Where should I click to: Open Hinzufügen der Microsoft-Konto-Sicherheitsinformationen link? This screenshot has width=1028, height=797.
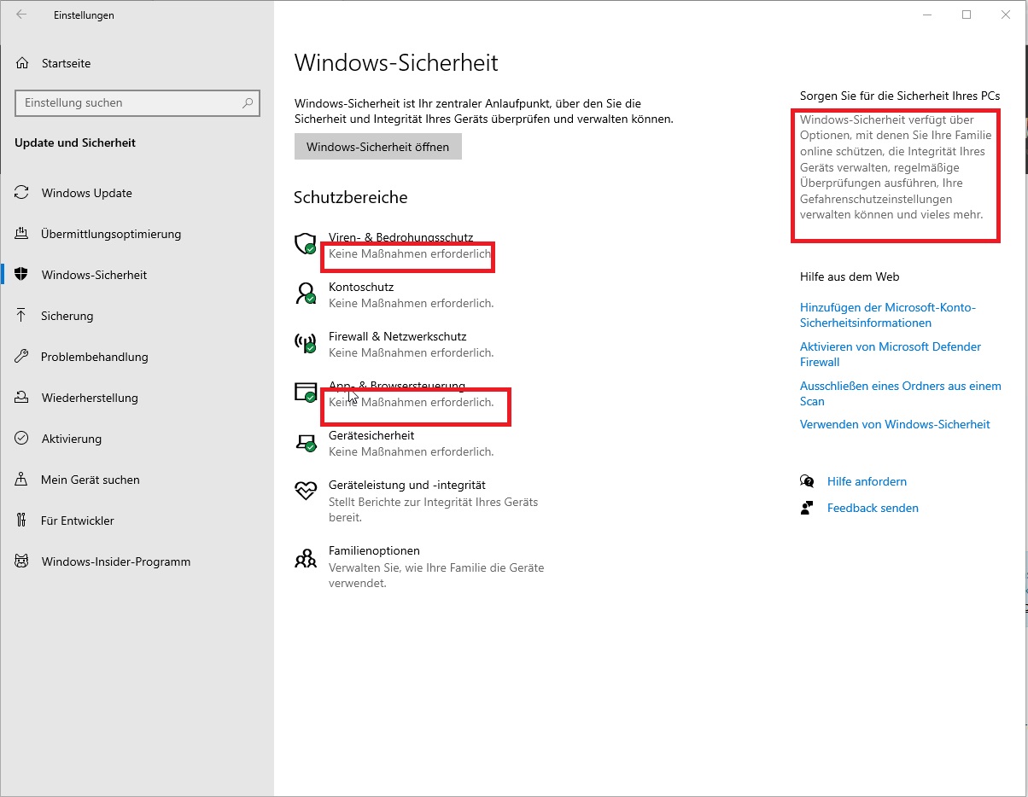pos(888,315)
